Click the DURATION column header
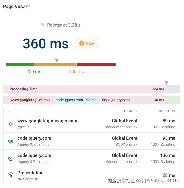This screenshot has width=184, height=188. 167,111
